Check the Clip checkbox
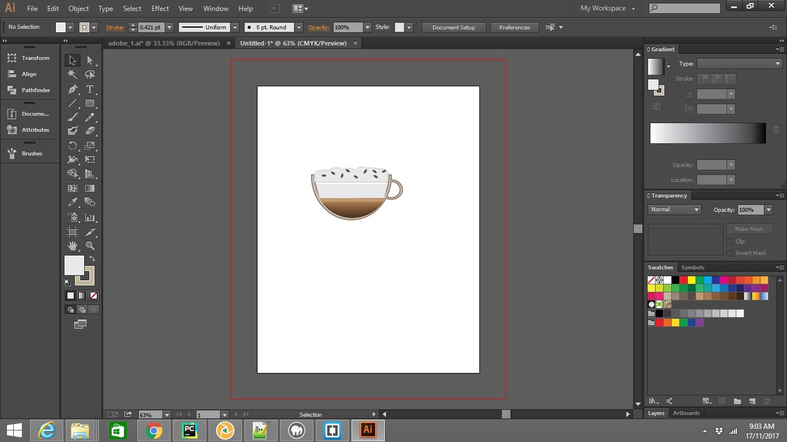 (x=730, y=242)
